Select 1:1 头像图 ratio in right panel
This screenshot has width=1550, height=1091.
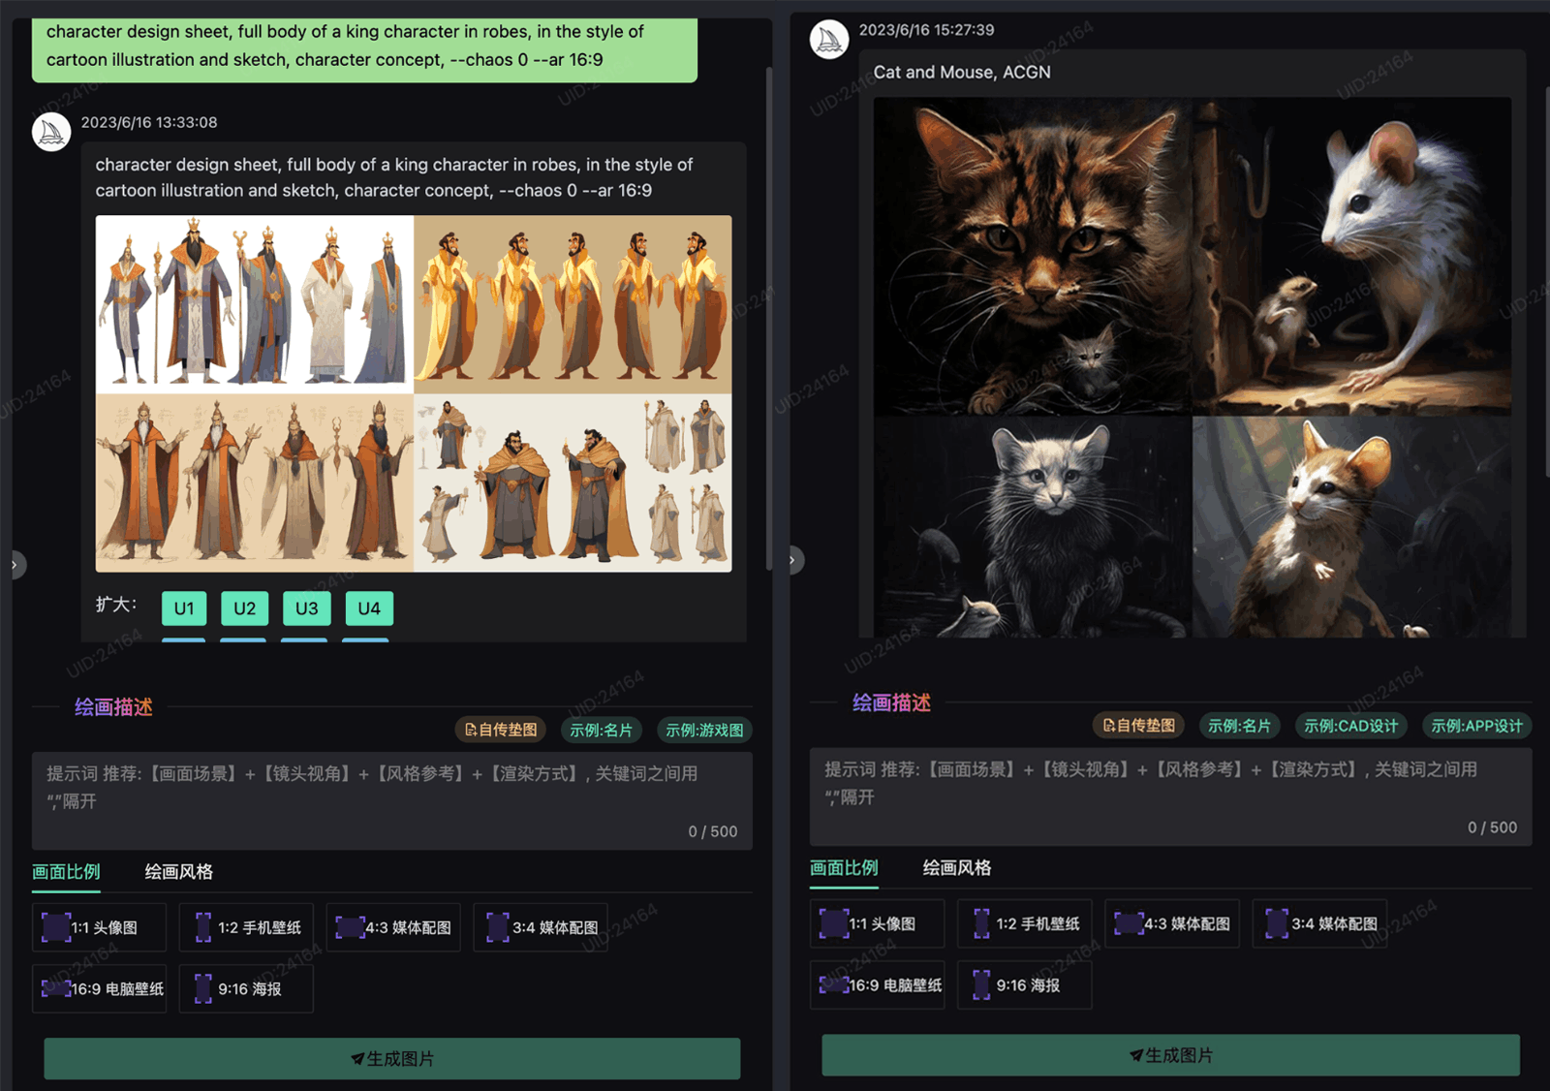coord(877,924)
